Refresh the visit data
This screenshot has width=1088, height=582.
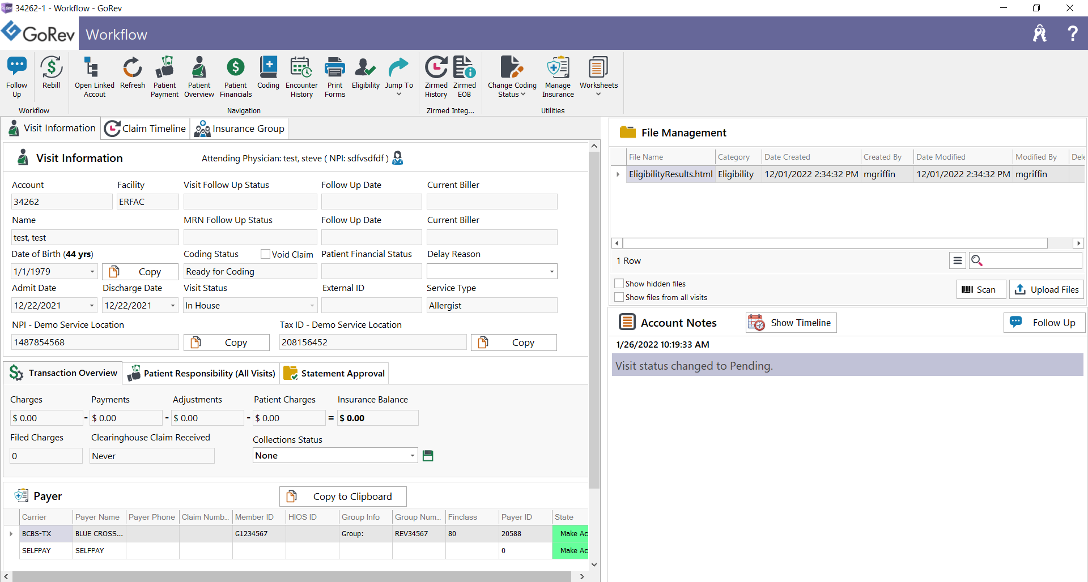(133, 72)
